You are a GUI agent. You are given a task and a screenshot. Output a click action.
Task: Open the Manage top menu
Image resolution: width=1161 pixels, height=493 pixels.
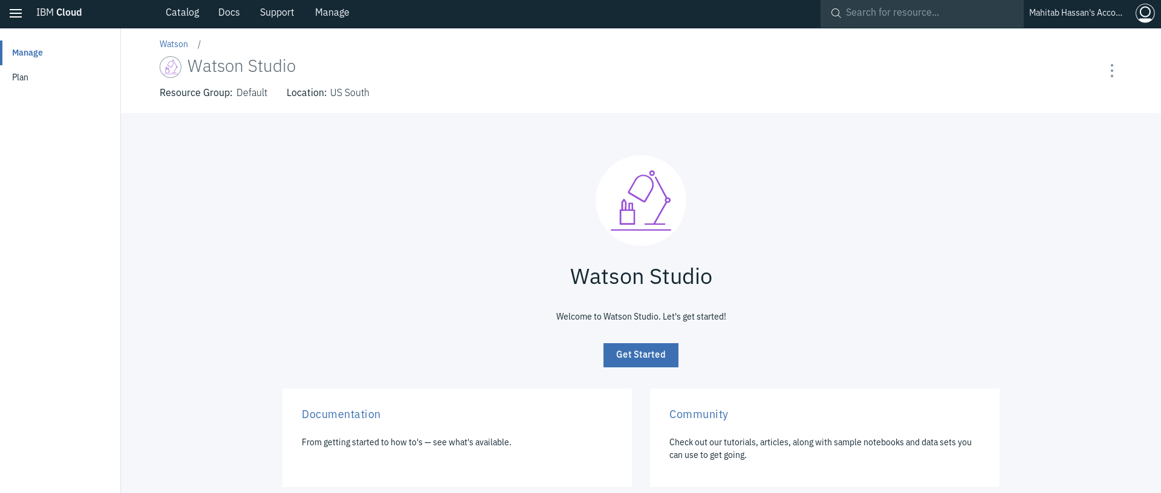(332, 13)
